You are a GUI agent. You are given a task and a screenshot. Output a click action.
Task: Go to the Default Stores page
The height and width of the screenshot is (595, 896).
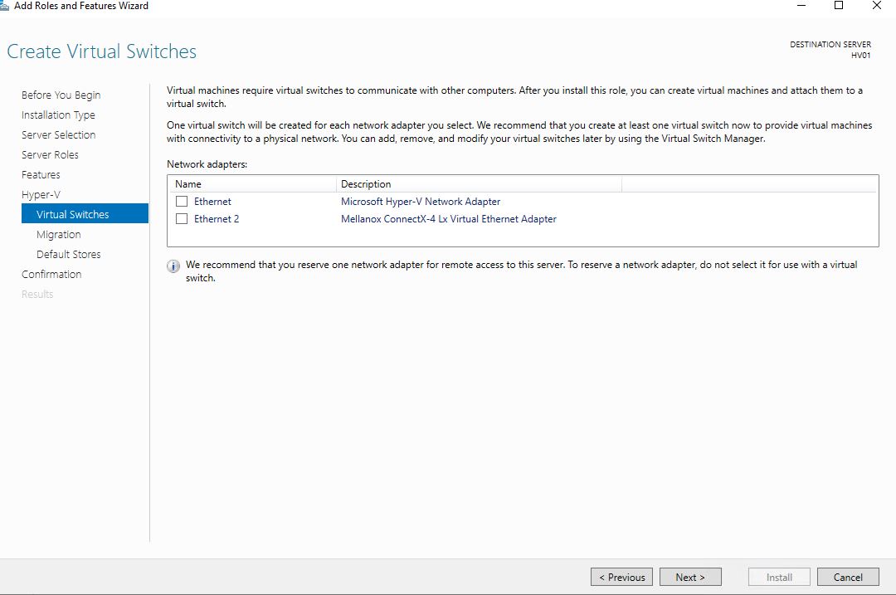click(68, 255)
